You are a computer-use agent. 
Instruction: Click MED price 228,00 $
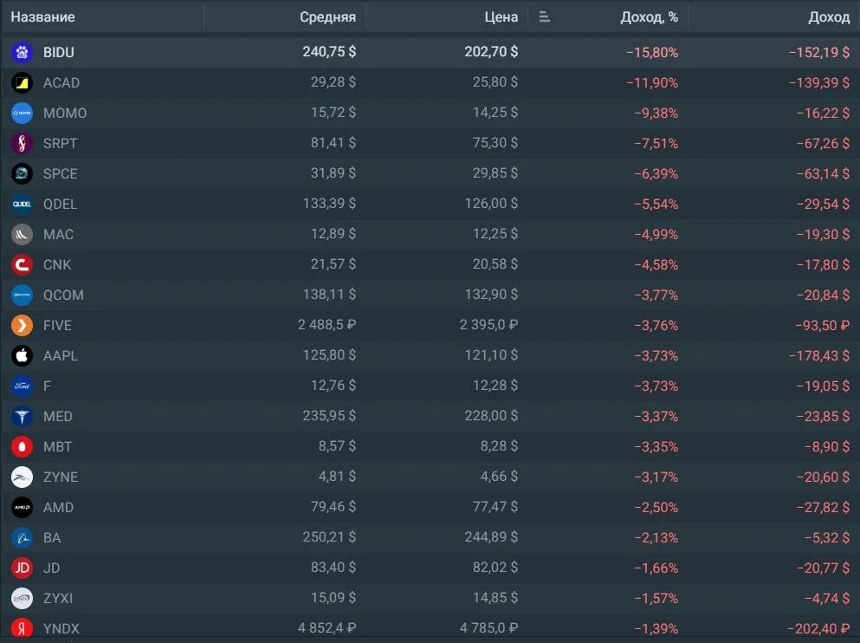[491, 416]
